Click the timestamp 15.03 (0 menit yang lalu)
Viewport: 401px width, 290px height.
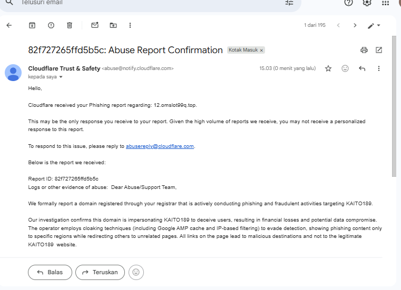288,68
